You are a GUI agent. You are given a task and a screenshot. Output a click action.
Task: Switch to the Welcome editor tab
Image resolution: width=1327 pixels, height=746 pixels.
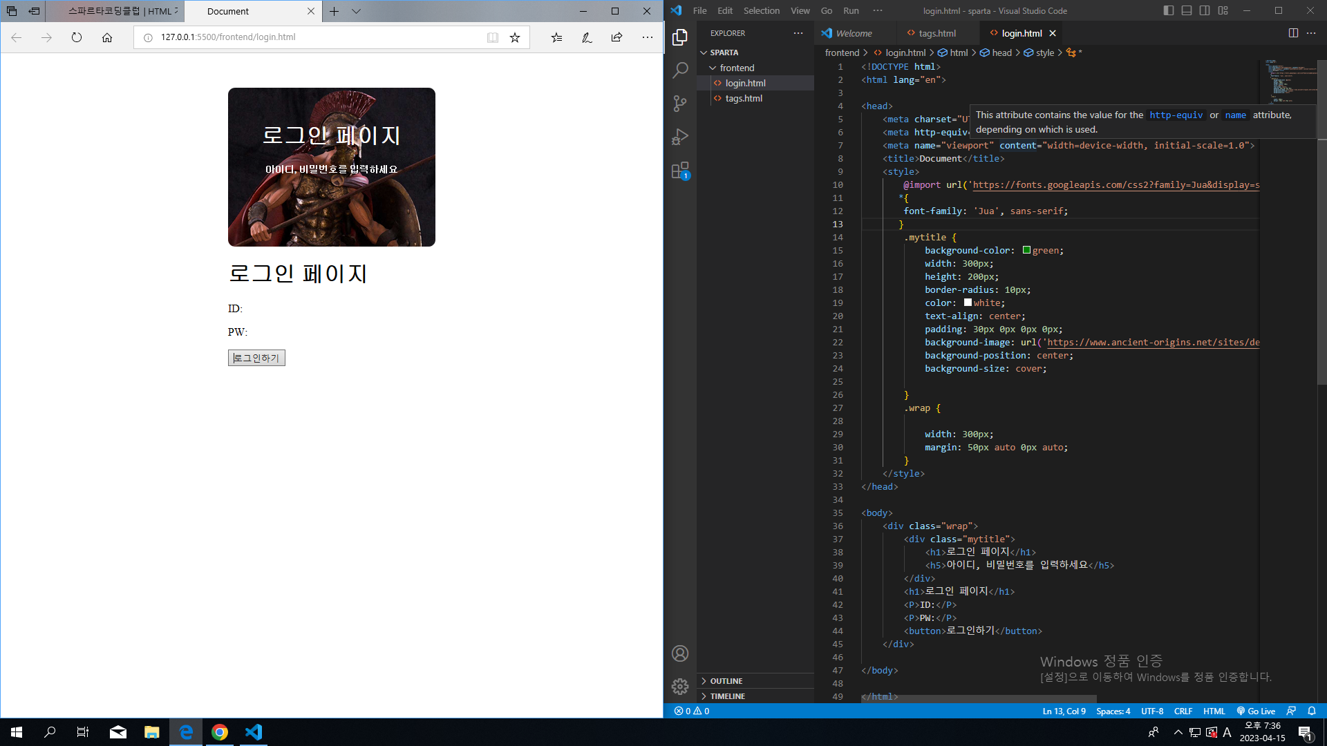tap(854, 33)
